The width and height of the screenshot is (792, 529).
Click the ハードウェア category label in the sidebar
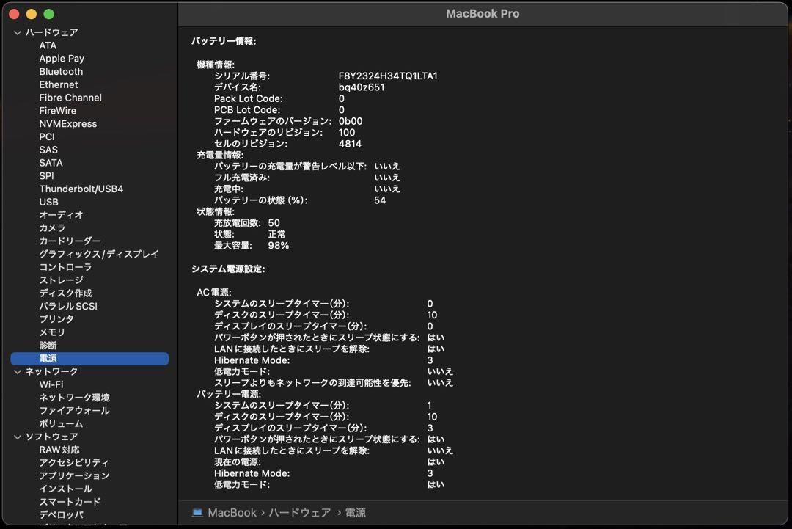point(51,32)
